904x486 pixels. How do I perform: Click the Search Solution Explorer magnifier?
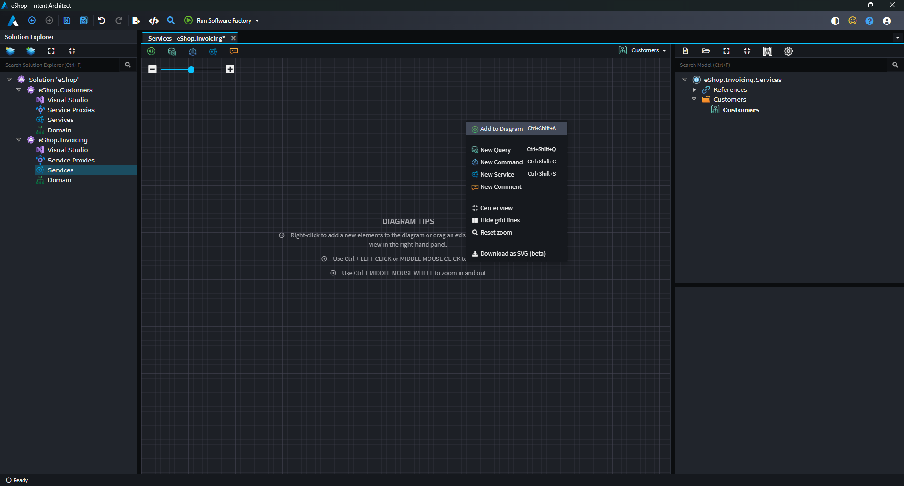(128, 65)
